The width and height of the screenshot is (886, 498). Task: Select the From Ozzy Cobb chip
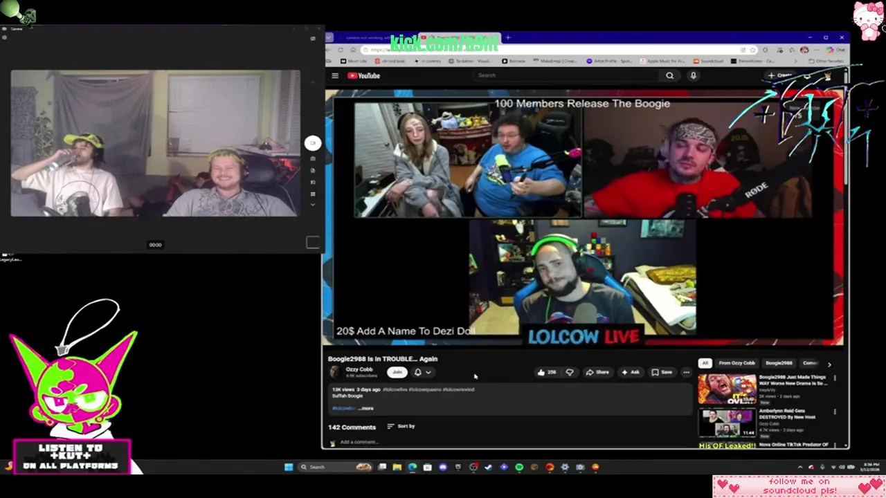(x=736, y=363)
